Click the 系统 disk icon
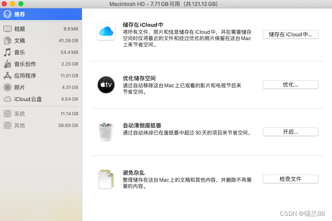The image size is (332, 221). [8, 114]
